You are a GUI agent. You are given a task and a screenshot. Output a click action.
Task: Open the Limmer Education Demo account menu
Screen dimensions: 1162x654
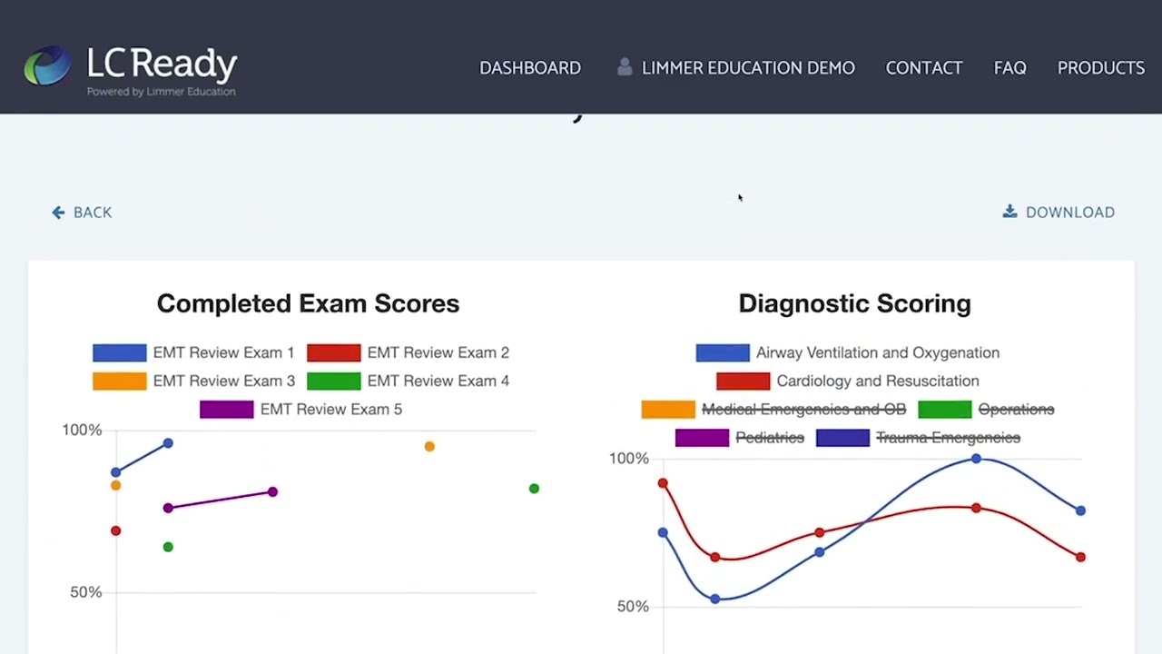point(748,68)
